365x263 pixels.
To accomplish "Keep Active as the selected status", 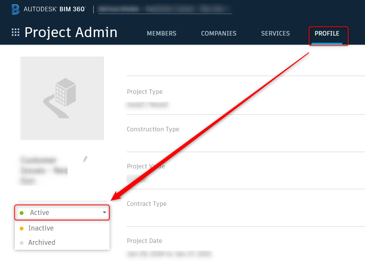I will coord(39,212).
